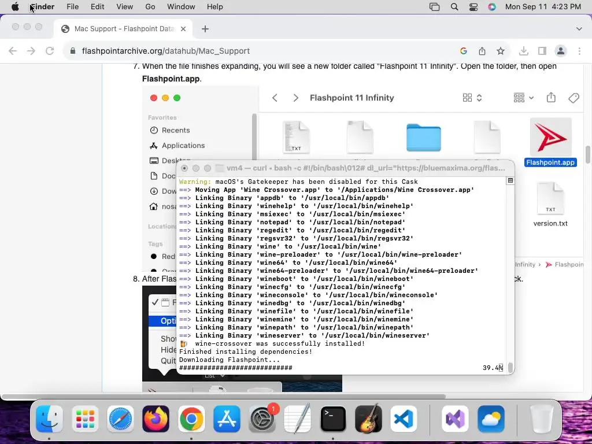Click the page horizontal scrollbar
Image resolution: width=592 pixels, height=444 pixels.
224,397
